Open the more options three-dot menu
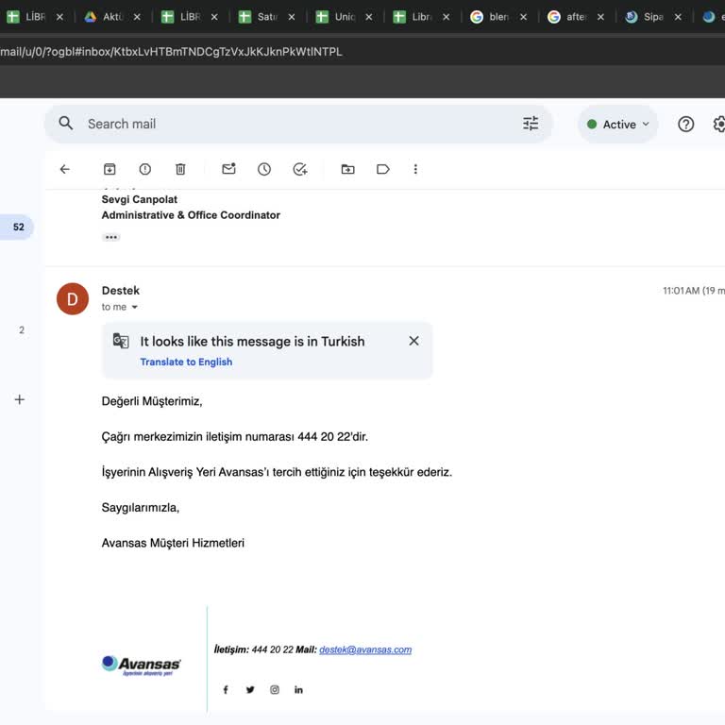725x725 pixels. [x=415, y=169]
